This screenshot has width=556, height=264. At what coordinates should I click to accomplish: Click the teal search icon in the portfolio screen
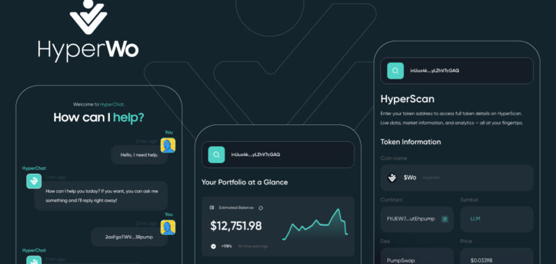pyautogui.click(x=216, y=154)
